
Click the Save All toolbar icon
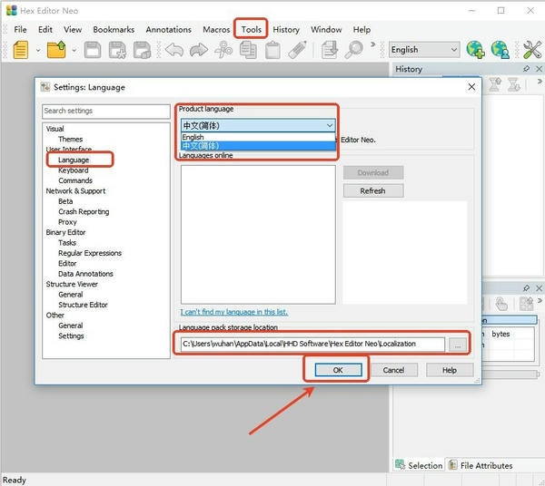pyautogui.click(x=143, y=50)
